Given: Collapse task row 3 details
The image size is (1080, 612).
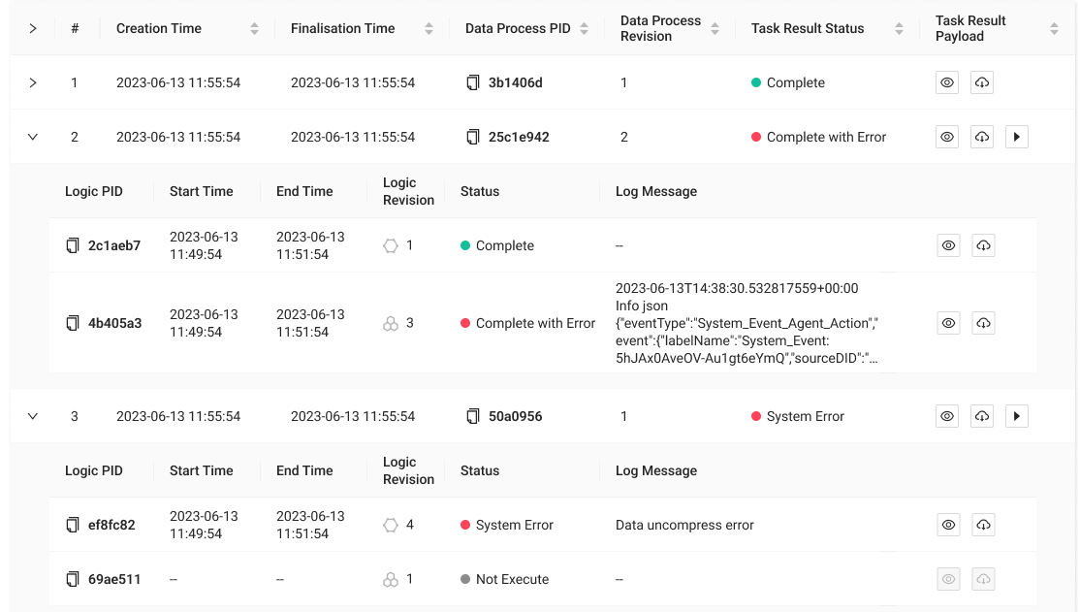Looking at the screenshot, I should [x=33, y=417].
